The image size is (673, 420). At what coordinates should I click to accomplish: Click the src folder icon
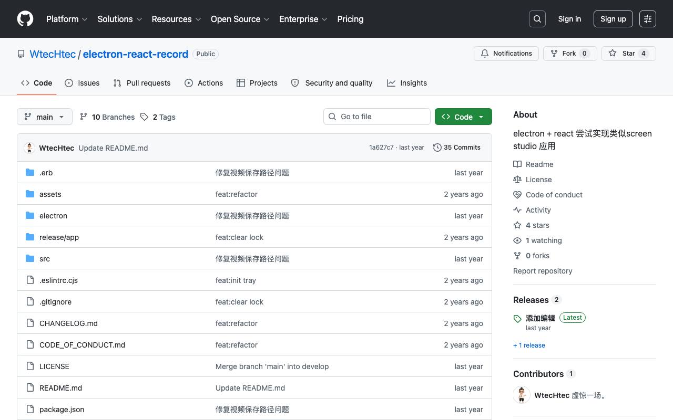coord(30,258)
